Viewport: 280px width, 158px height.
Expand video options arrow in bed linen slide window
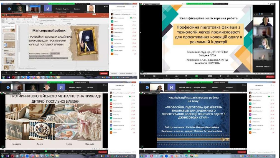pos(20,72)
